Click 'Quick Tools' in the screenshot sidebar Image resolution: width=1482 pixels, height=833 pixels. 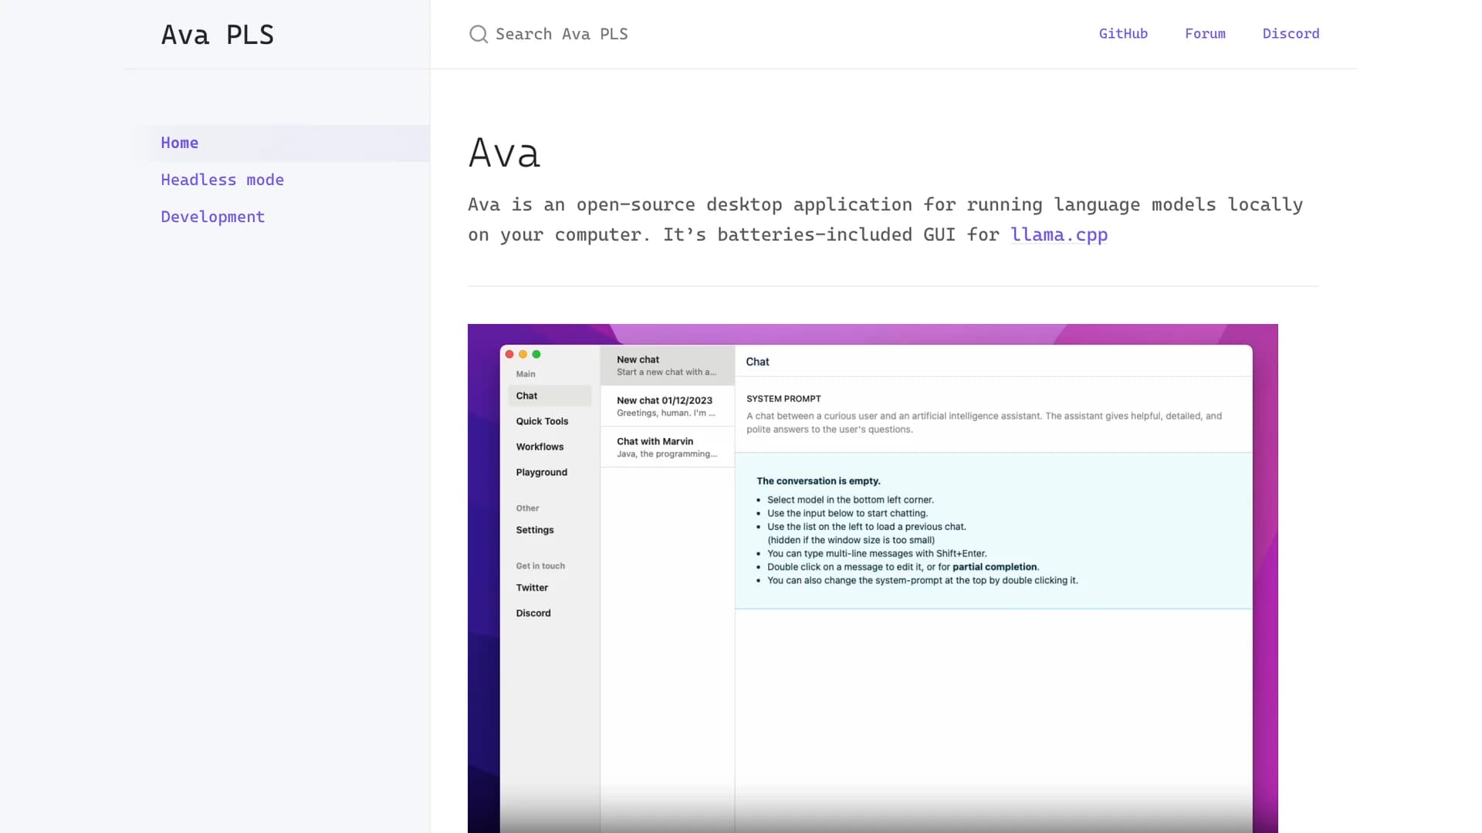[x=542, y=421]
